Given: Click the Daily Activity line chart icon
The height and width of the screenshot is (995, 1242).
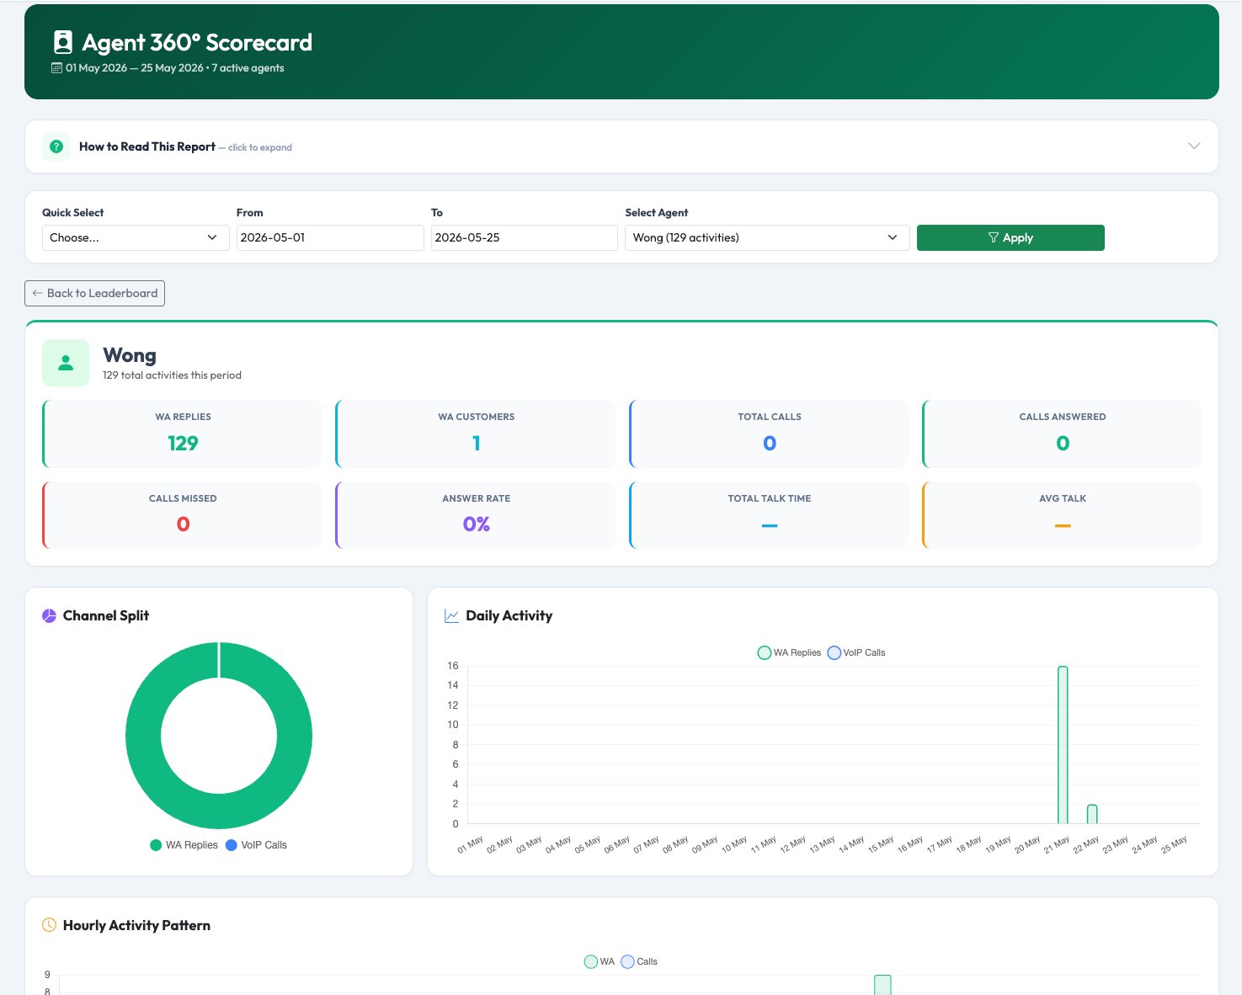Looking at the screenshot, I should click(x=451, y=615).
